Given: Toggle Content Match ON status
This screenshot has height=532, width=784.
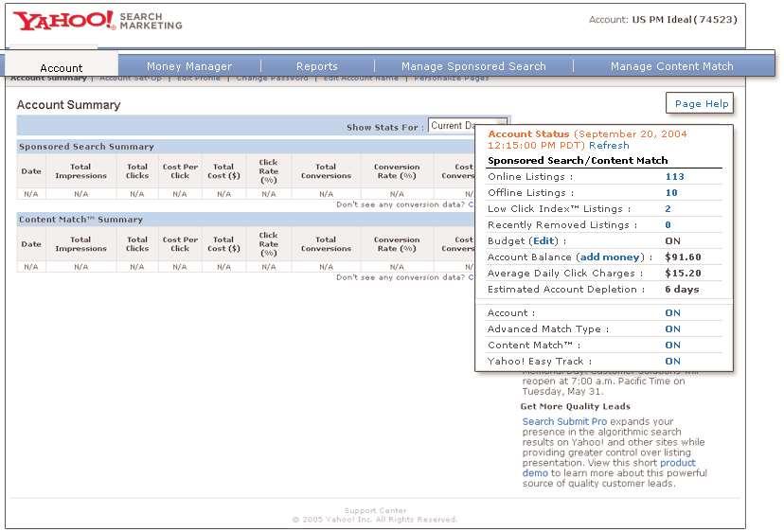Looking at the screenshot, I should pos(672,346).
